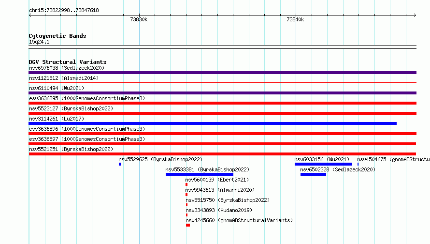Image resolution: width=430 pixels, height=244 pixels.
Task: Click the thin red line for nsv1121512
Action: tap(222, 82)
